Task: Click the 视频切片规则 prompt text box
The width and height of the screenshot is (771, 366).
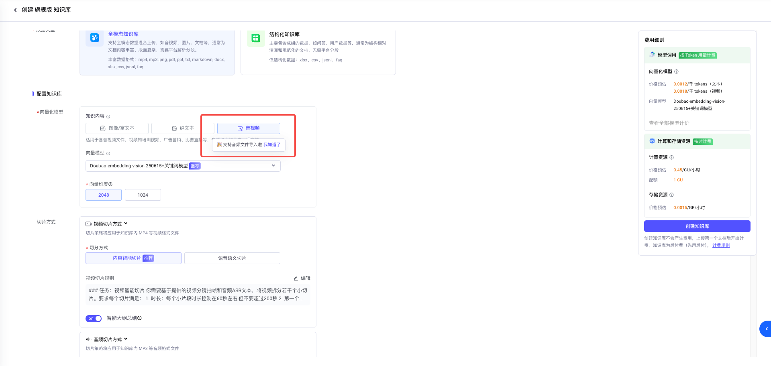Action: (198, 295)
